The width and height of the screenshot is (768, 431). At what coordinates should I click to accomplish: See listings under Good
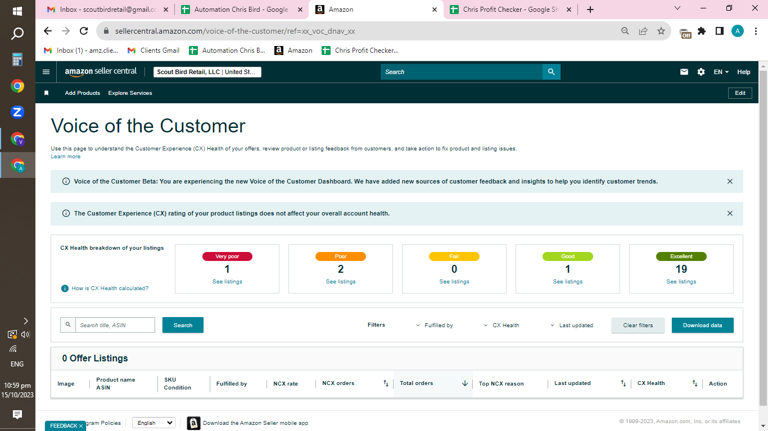point(568,282)
